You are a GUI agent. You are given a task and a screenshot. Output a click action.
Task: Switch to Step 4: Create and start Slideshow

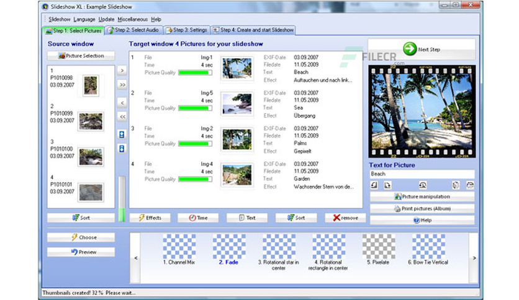(253, 30)
